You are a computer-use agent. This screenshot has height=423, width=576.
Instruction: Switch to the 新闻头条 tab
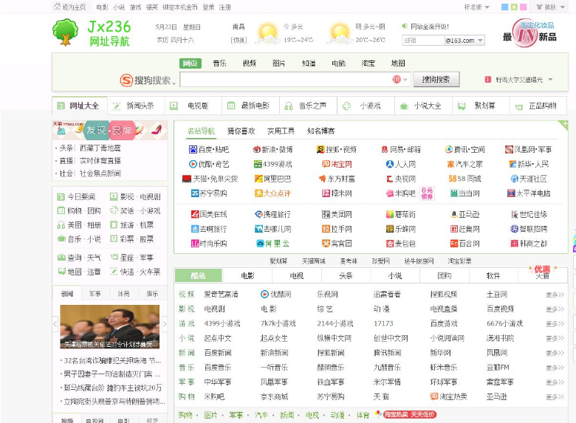(136, 106)
